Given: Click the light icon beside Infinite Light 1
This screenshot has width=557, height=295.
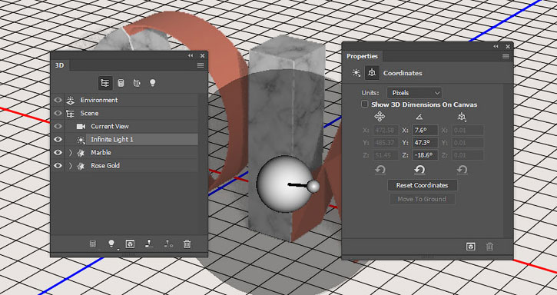Looking at the screenshot, I should [x=81, y=140].
